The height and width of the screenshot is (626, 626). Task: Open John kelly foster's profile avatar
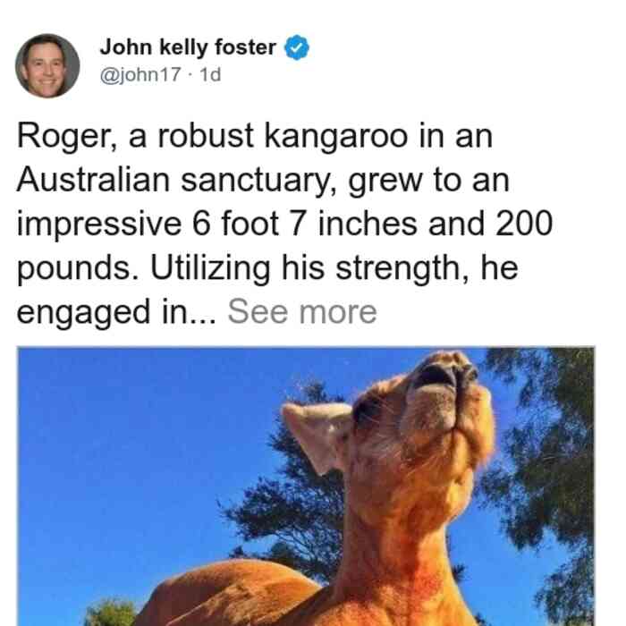click(47, 66)
